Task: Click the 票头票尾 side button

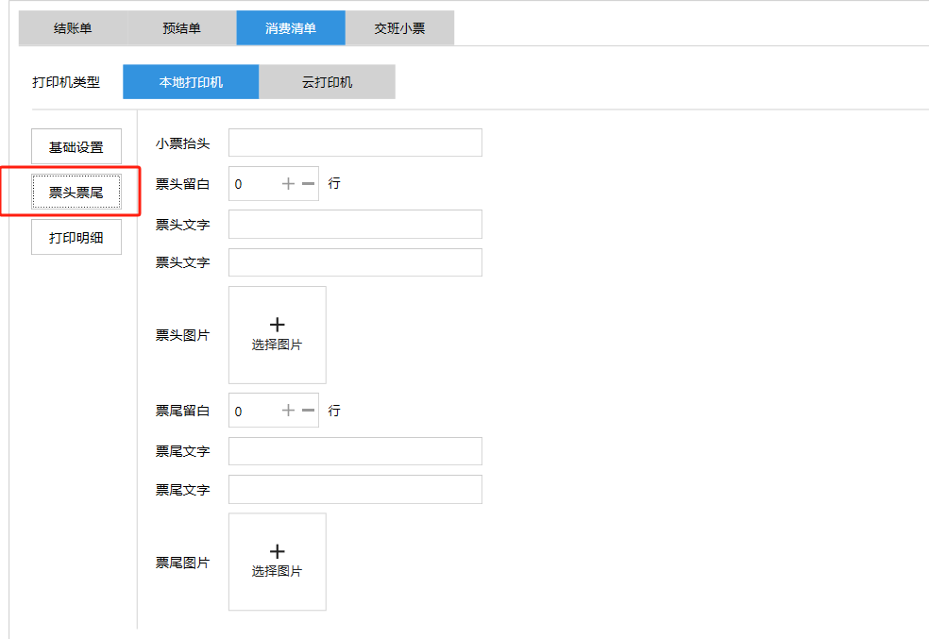Action: click(76, 192)
